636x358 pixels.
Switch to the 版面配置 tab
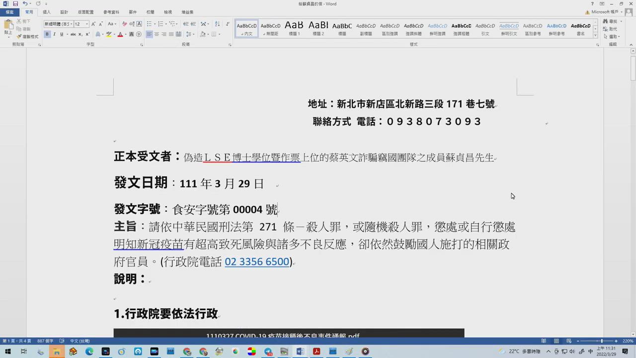pyautogui.click(x=85, y=12)
